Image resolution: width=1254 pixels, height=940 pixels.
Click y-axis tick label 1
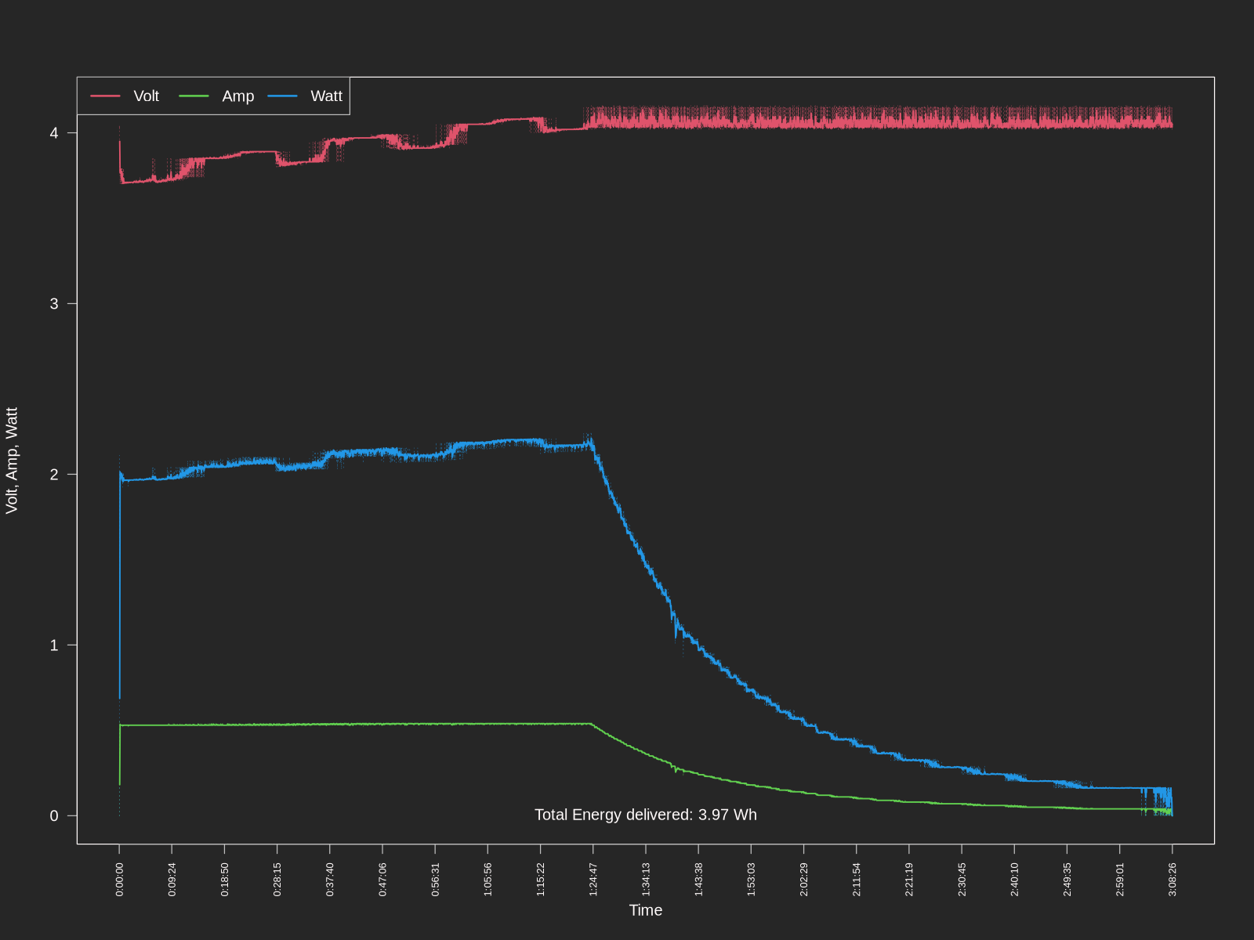pos(54,645)
